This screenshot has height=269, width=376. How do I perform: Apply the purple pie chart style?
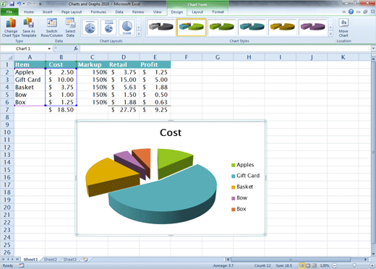tap(312, 27)
